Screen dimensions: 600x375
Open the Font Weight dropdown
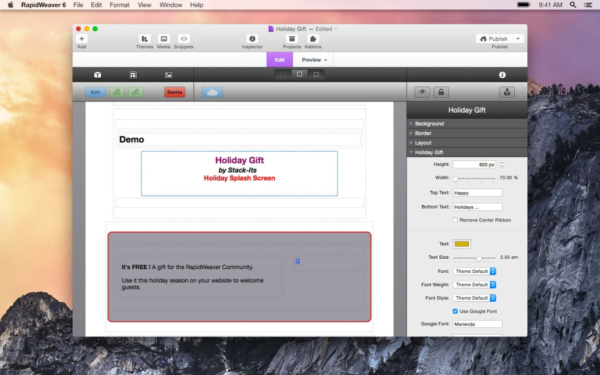(474, 285)
